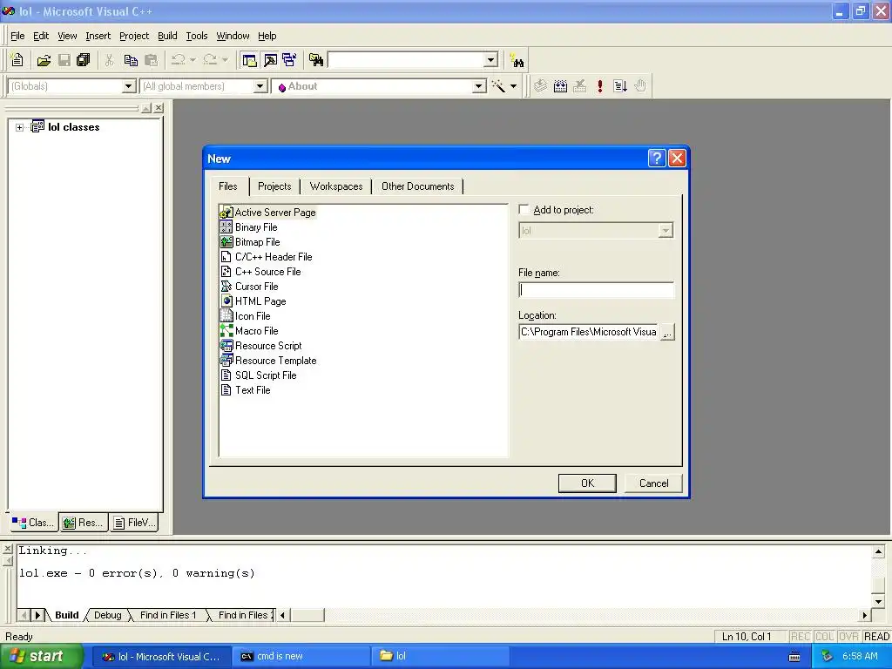Click the WizardBar action wand icon
Image resolution: width=892 pixels, height=669 pixels.
click(498, 86)
